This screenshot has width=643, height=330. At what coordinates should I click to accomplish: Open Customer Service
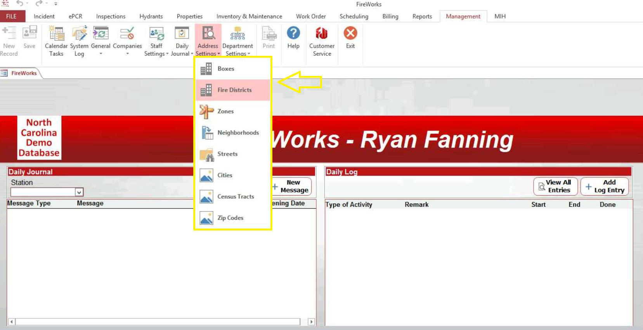(322, 41)
